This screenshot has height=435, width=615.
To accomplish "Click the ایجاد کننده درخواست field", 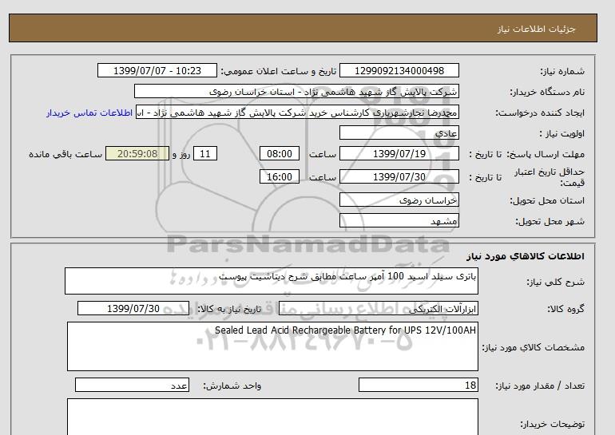I will click(x=298, y=113).
